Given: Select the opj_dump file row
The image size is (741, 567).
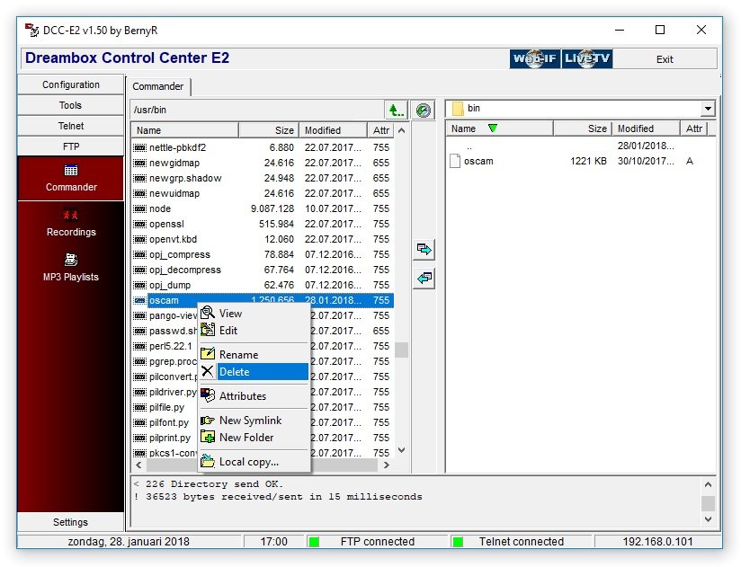Looking at the screenshot, I should pos(263,285).
